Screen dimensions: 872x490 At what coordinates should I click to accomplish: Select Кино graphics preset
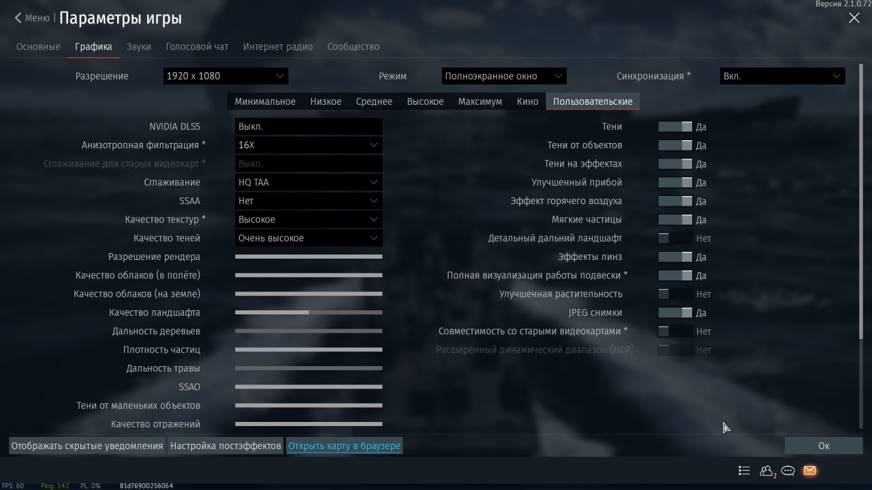(528, 101)
